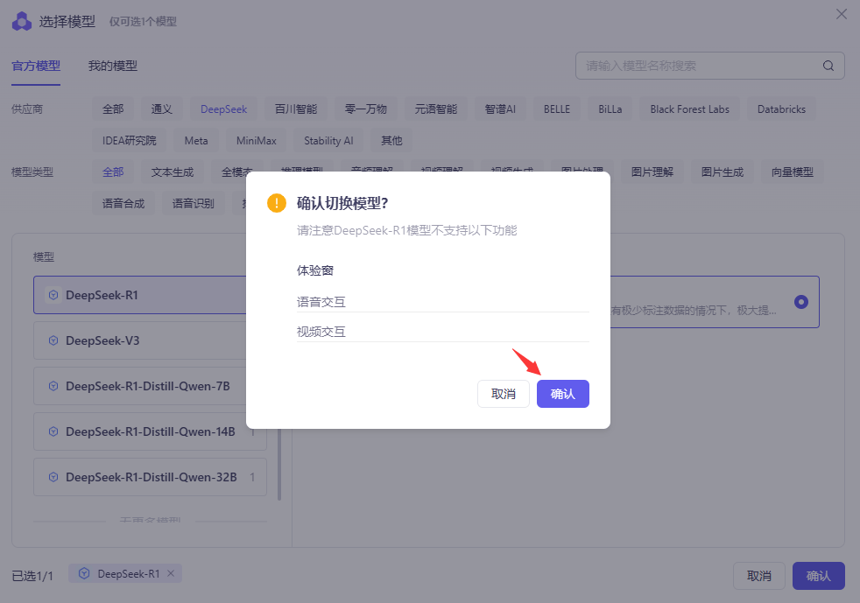Image resolution: width=860 pixels, height=603 pixels.
Task: Click the hexagon icon beside DeepSeek-V3
Action: [x=53, y=340]
